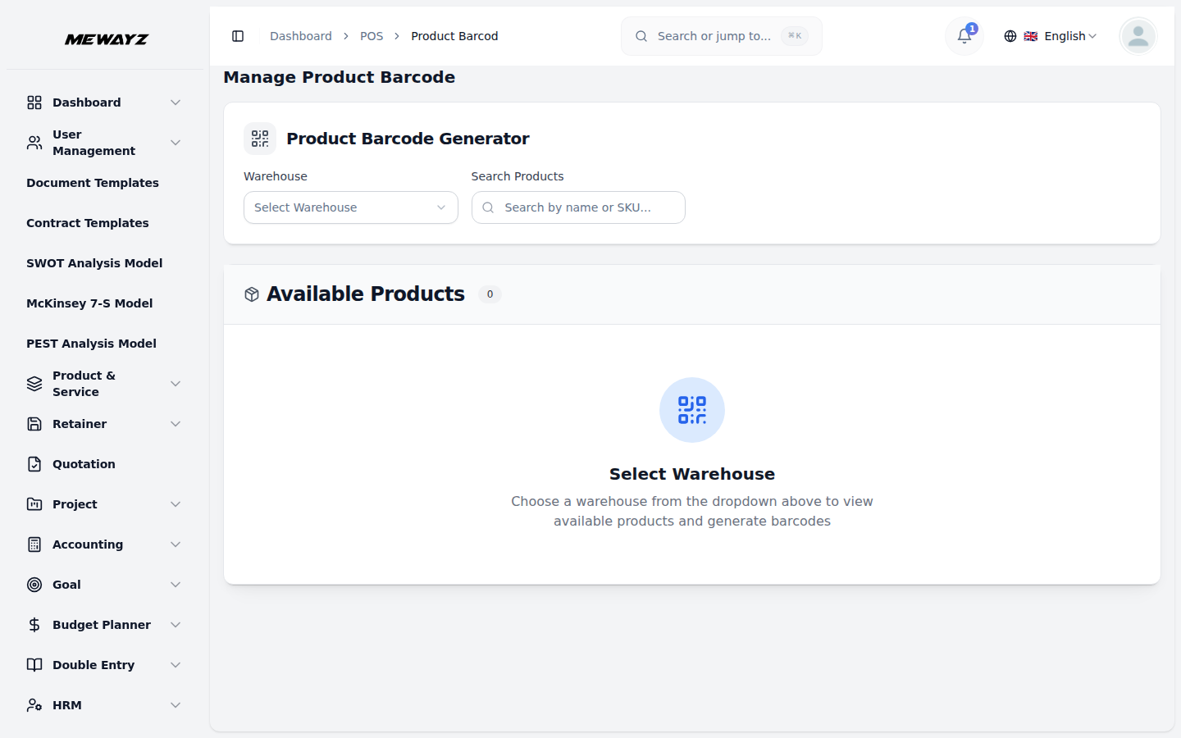Viewport: 1181px width, 738px height.
Task: Click the Goal target icon
Action: click(x=34, y=585)
